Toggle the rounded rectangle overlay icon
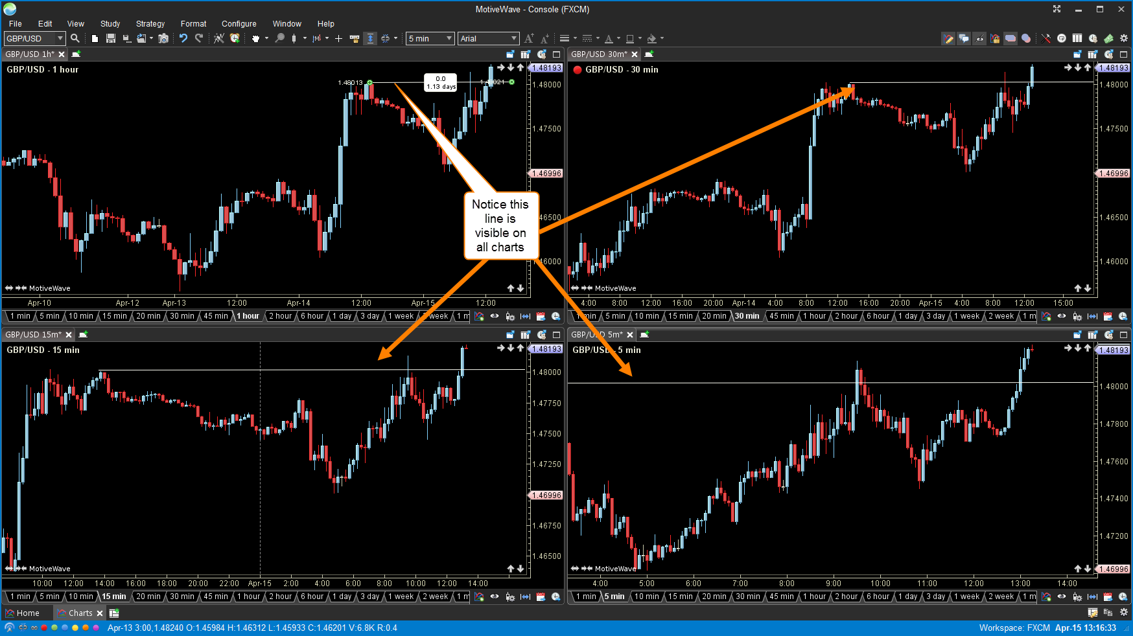Image resolution: width=1133 pixels, height=636 pixels. pos(1010,38)
